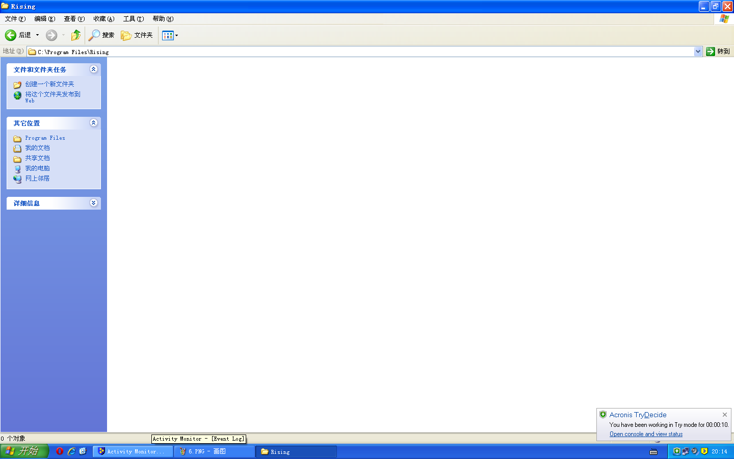Screen dimensions: 734x459
Task: Open the 工具 (T) menu
Action: (x=133, y=19)
